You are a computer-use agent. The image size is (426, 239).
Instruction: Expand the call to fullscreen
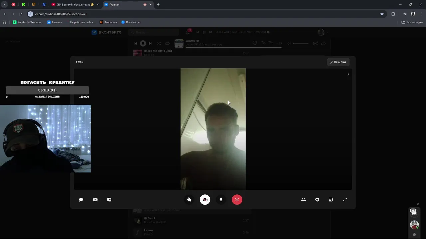coord(345,199)
